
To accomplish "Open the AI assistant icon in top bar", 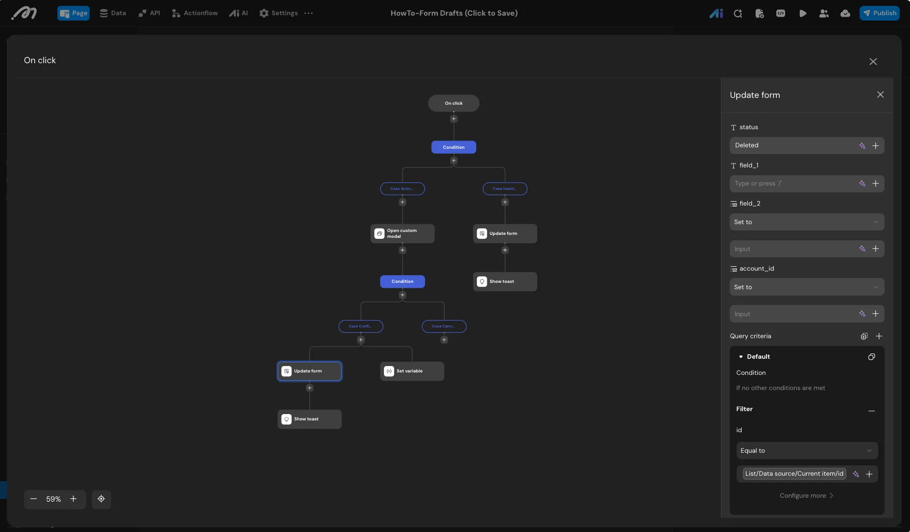I will [x=716, y=13].
